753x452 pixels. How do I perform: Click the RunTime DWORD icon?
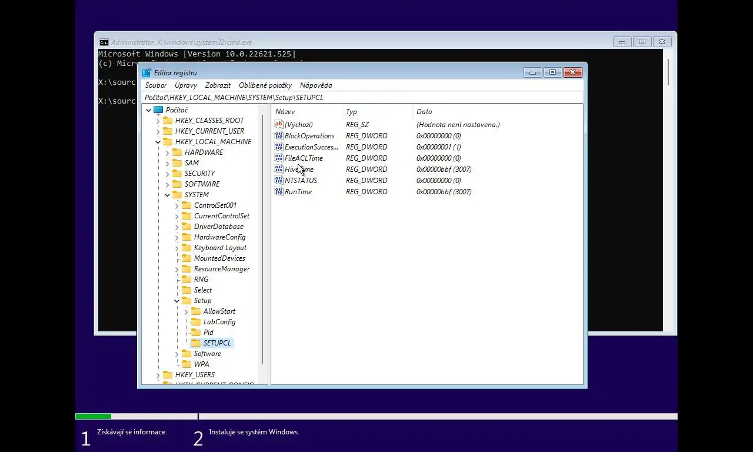coord(279,191)
